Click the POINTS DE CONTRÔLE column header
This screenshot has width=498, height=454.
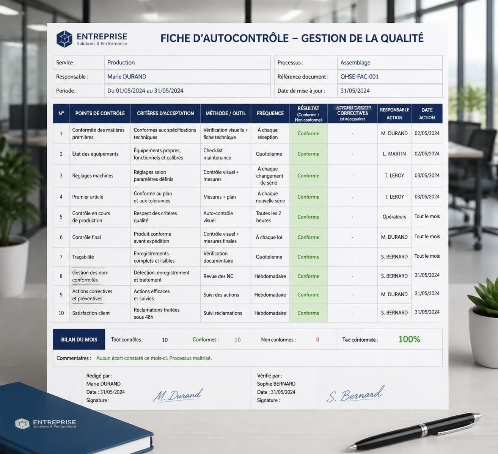(100, 113)
